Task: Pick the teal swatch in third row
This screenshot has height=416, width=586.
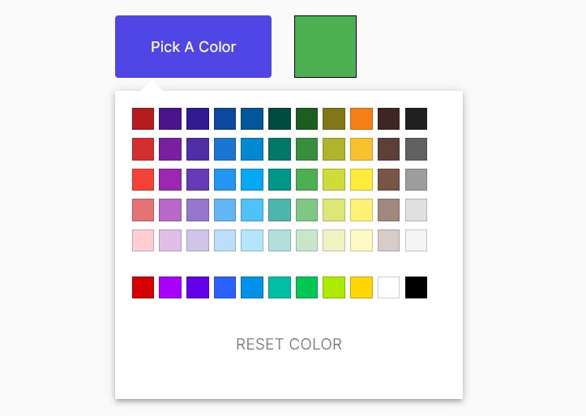Action: pos(280,179)
